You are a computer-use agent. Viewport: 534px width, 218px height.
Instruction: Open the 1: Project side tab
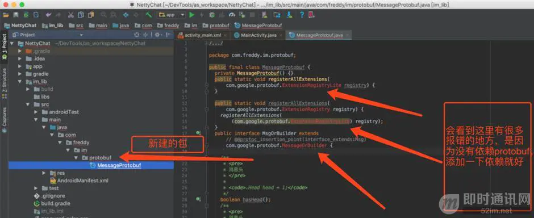(4, 48)
